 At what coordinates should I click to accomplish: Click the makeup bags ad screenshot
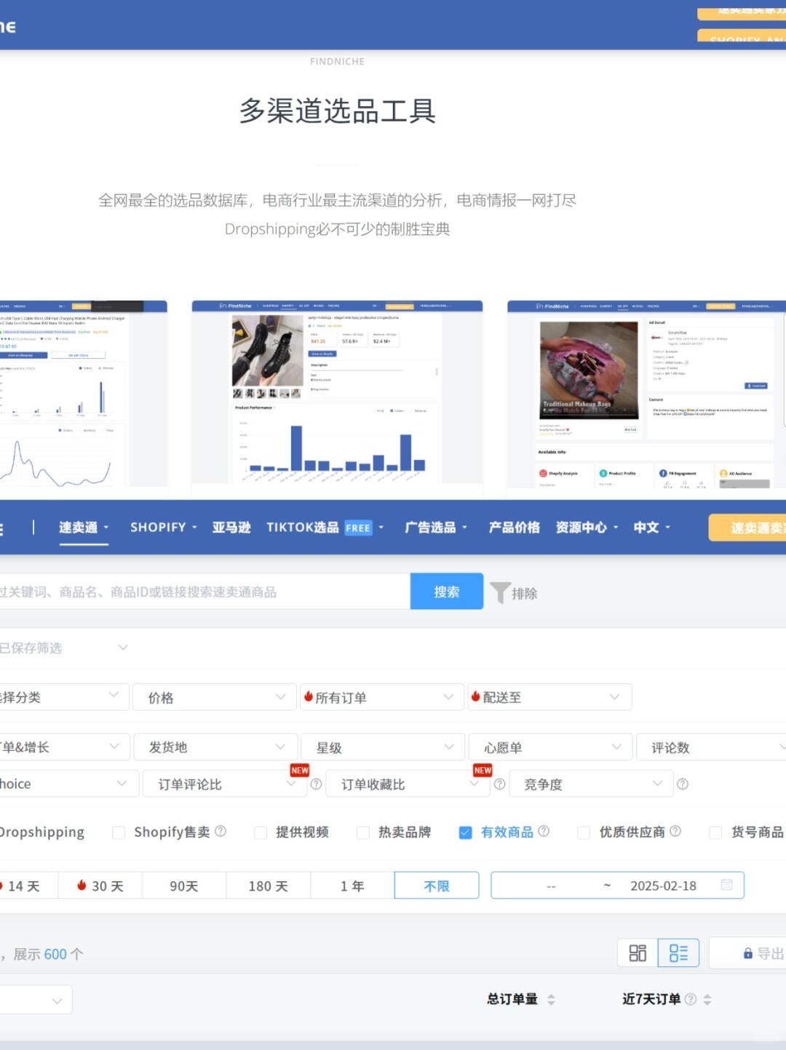pos(646,394)
